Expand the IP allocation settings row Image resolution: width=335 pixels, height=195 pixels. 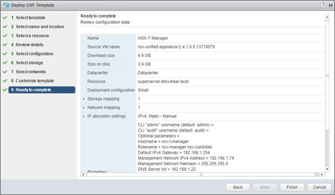click(84, 116)
